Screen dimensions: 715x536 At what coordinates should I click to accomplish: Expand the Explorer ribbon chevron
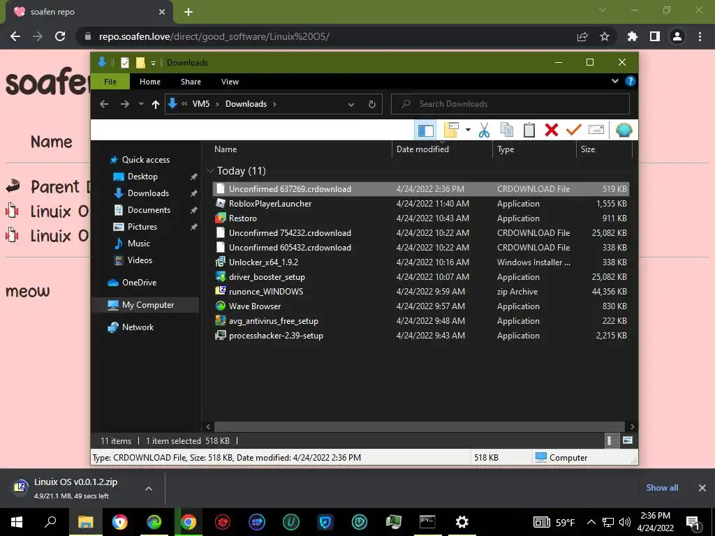(x=614, y=81)
